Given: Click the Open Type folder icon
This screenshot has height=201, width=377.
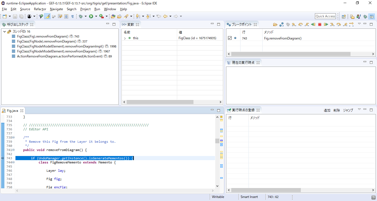Looking at the screenshot, I should click(113, 16).
